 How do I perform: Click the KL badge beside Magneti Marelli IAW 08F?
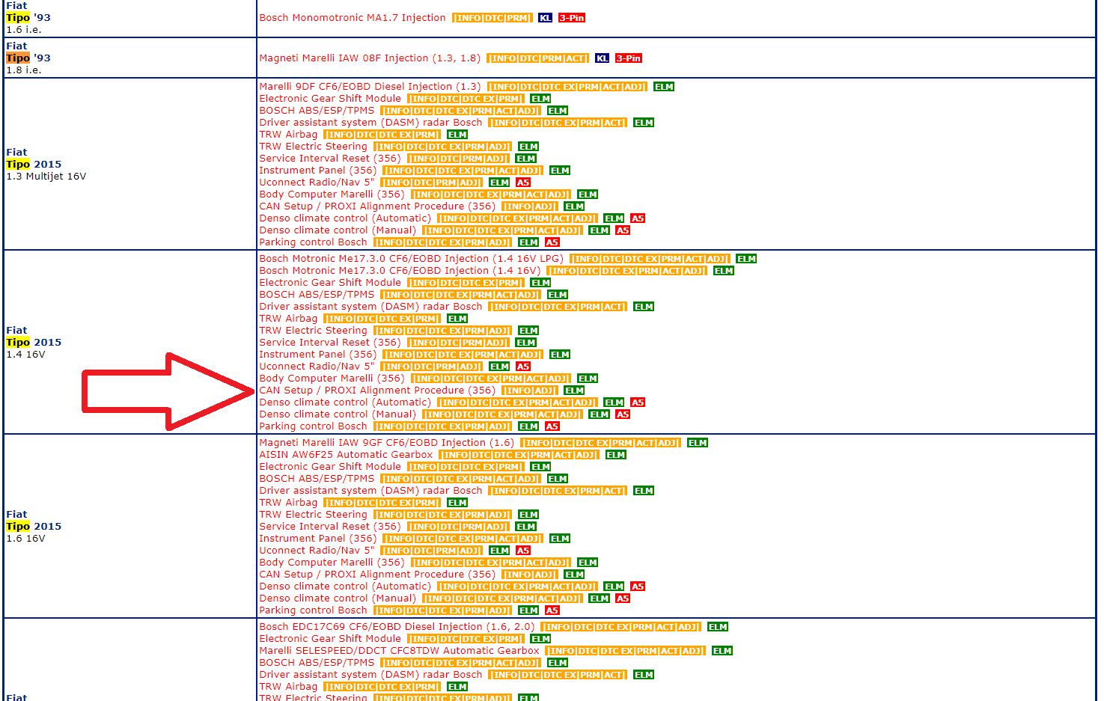[602, 58]
